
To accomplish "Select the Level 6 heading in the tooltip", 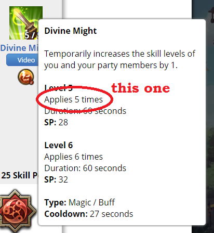I will 59,145.
